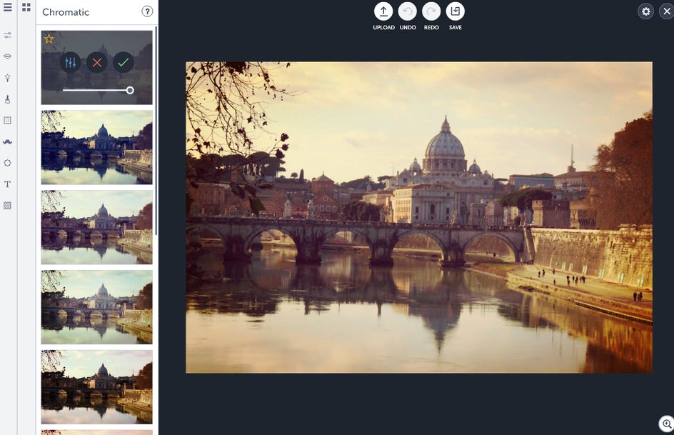Image resolution: width=674 pixels, height=435 pixels.
Task: Apply the effect with green checkmark
Action: 124,63
